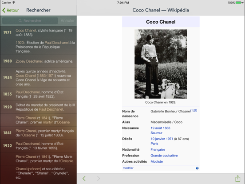Select the Chanel (prénom) et ses dérivés result
Image resolution: width=245 pixels, height=184 pixels.
pos(39,173)
